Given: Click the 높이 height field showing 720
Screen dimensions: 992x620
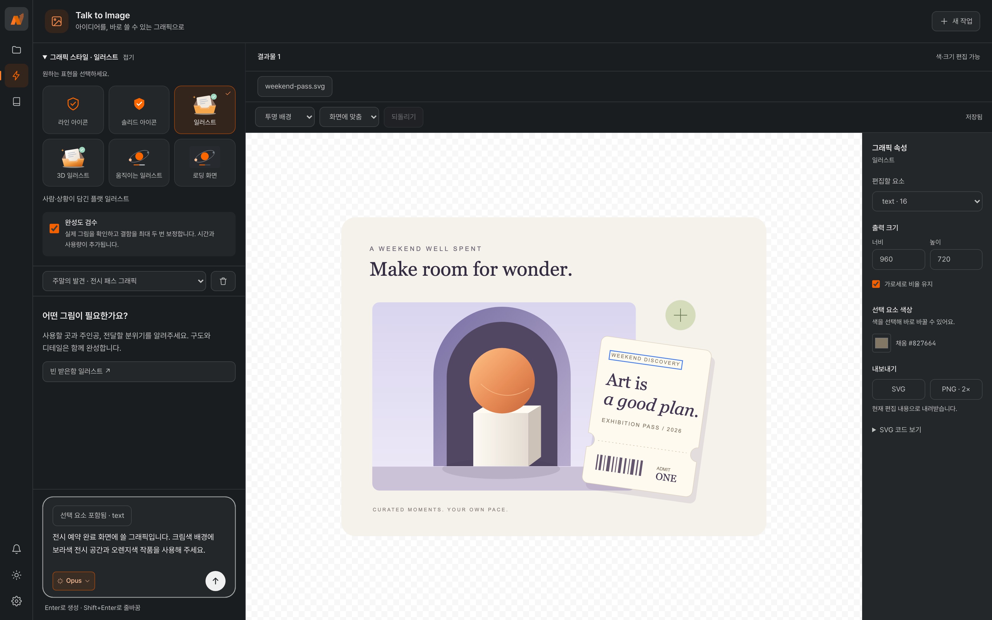Looking at the screenshot, I should (x=955, y=259).
